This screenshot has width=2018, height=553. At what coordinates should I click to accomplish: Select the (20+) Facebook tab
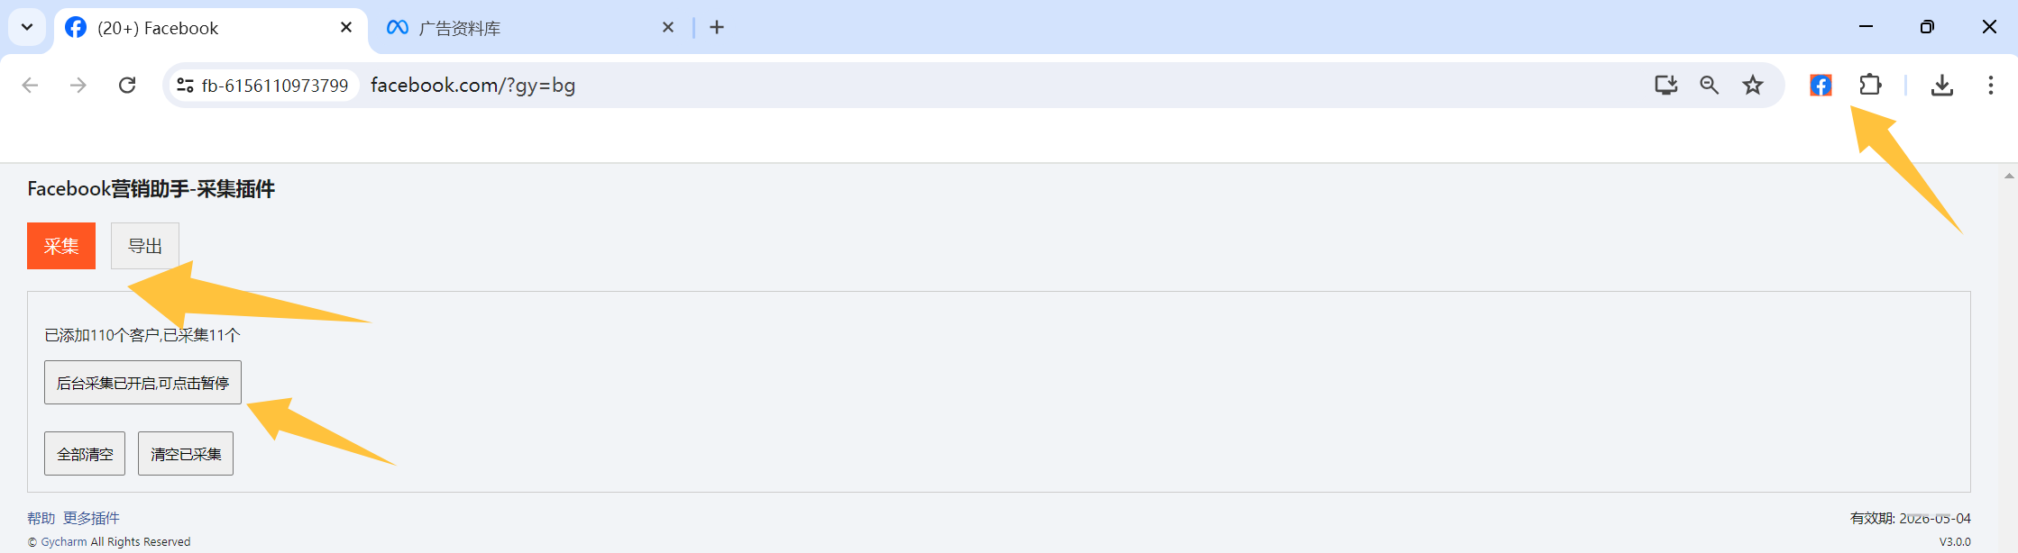[198, 28]
